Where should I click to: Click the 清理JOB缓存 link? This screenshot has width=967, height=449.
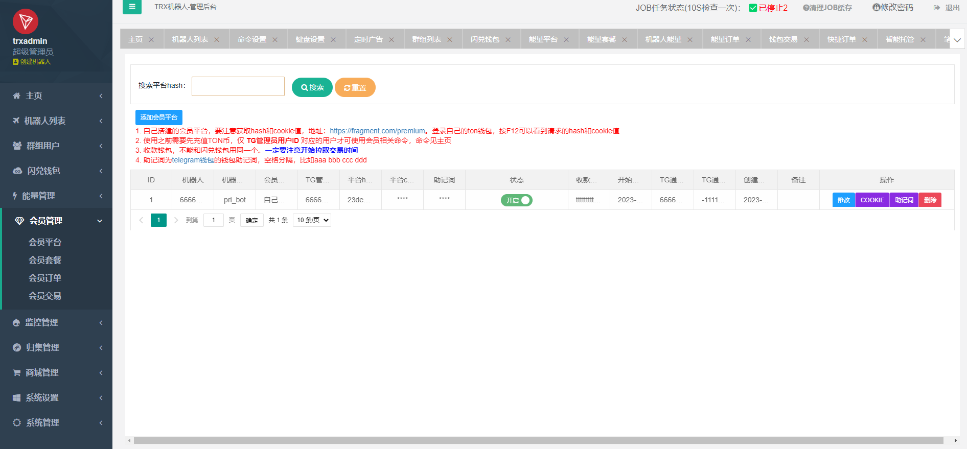827,8
